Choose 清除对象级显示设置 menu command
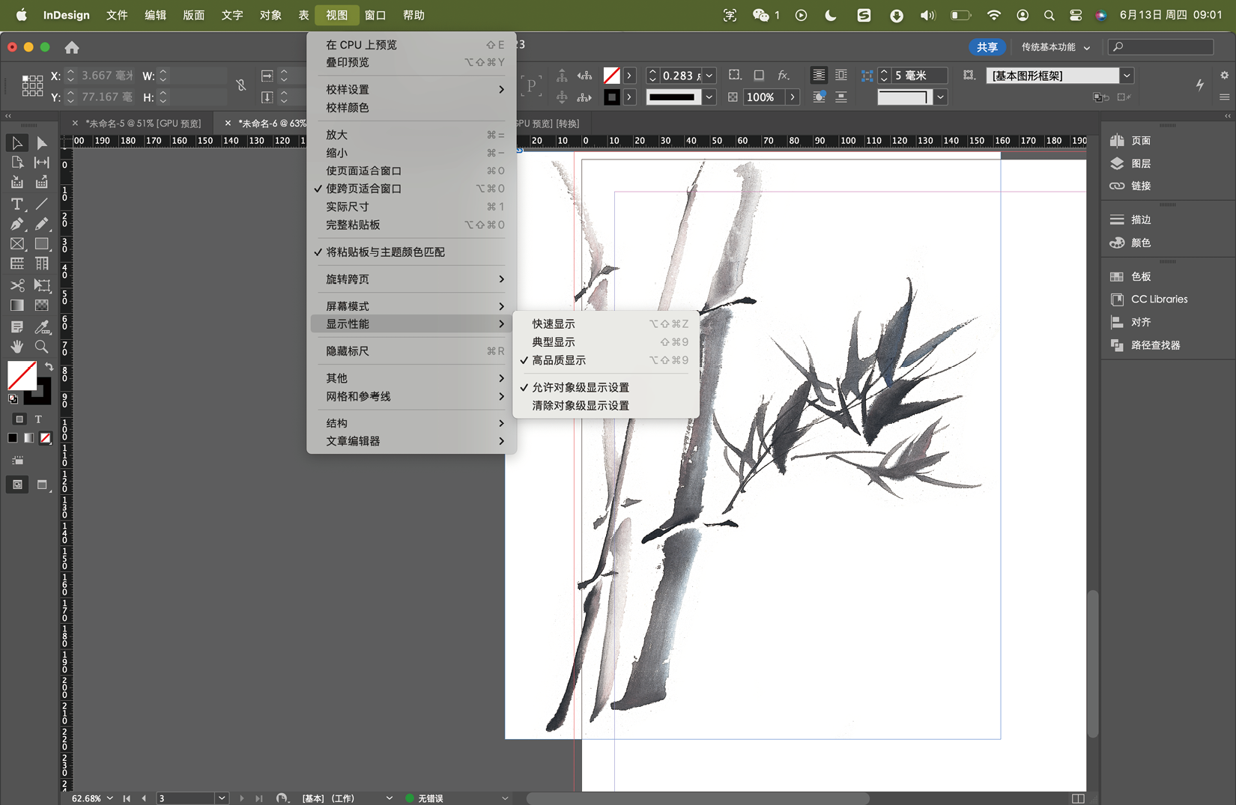This screenshot has width=1236, height=805. pos(580,405)
